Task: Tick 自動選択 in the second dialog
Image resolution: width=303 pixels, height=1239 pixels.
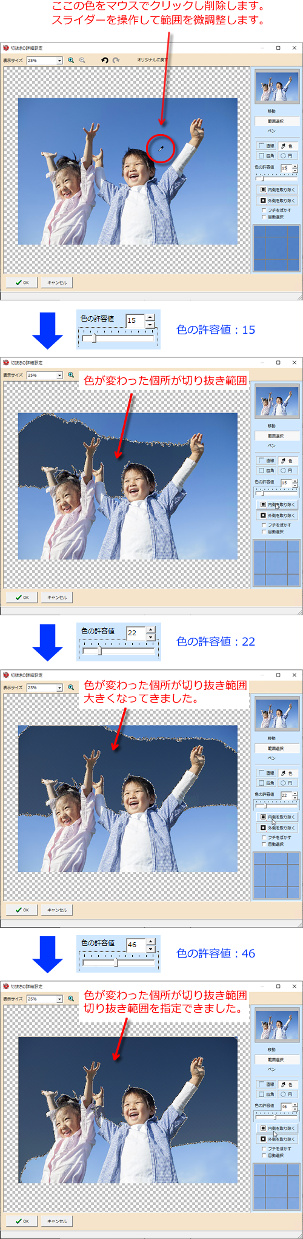Action: click(x=264, y=532)
